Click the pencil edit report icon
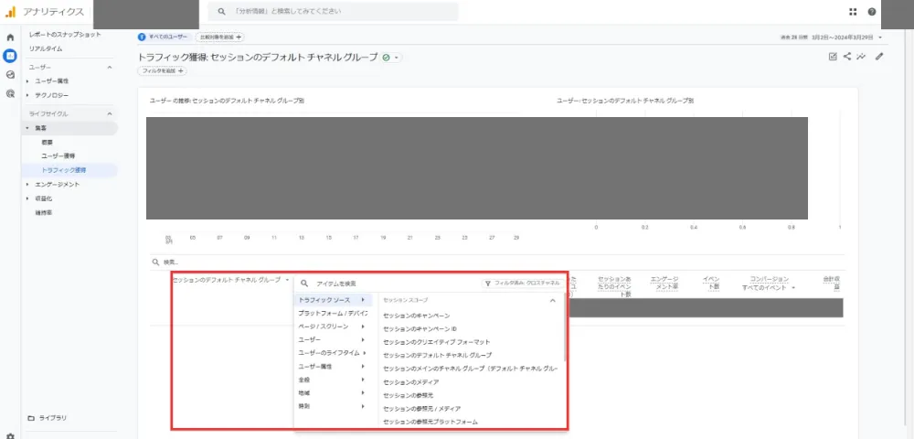This screenshot has height=439, width=914. (x=879, y=57)
